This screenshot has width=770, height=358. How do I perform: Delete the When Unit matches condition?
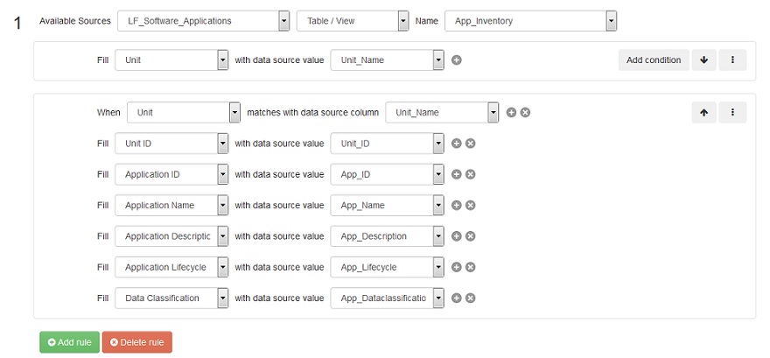tap(526, 112)
